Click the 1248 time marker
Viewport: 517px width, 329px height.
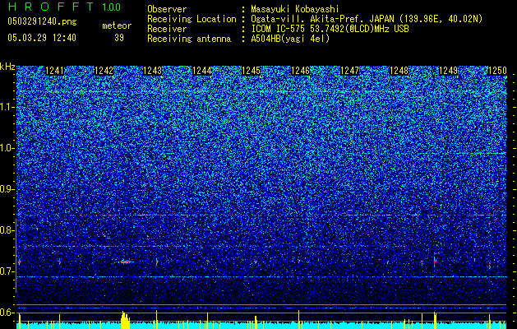[399, 71]
